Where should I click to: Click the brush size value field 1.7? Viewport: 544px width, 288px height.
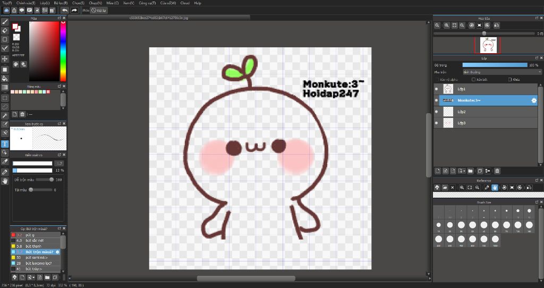point(59,164)
